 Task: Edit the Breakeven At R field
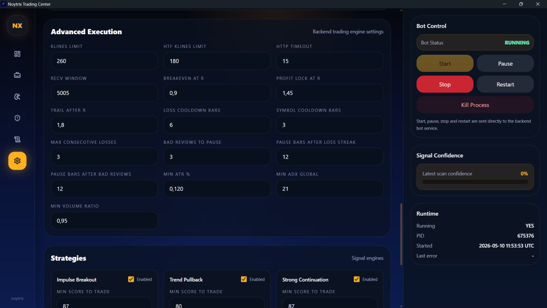point(217,93)
